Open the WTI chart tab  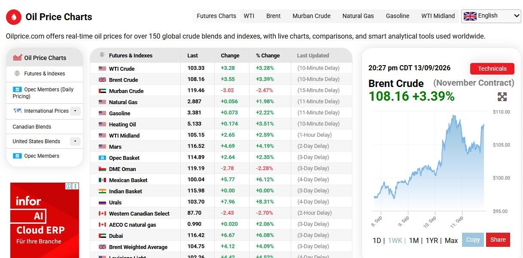click(x=249, y=16)
